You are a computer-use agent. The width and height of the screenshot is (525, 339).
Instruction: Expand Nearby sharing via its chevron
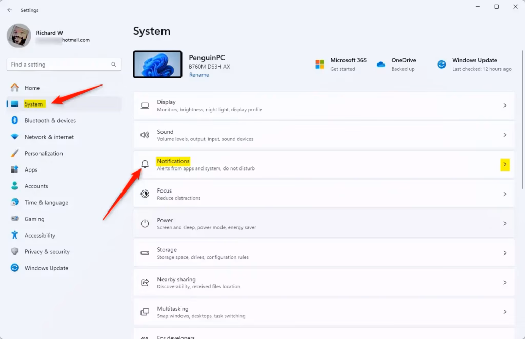pyautogui.click(x=505, y=283)
